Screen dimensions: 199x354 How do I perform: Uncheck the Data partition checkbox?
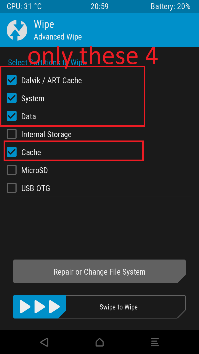pyautogui.click(x=12, y=116)
